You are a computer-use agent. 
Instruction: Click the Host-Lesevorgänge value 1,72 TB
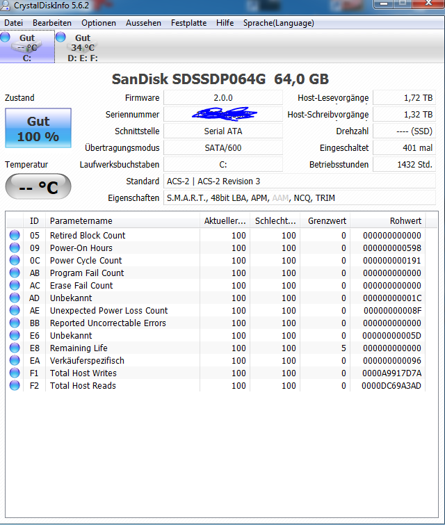tap(404, 98)
